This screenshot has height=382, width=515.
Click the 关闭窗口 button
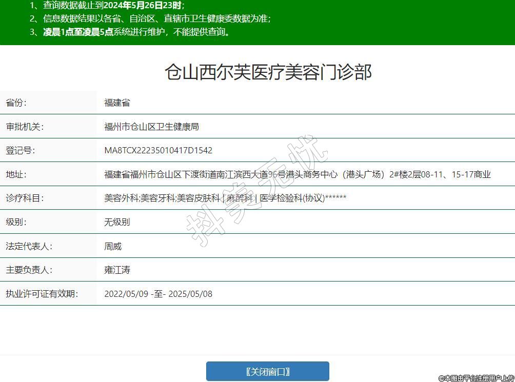pyautogui.click(x=267, y=371)
